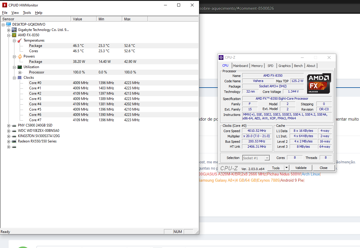The image size is (360, 248).
Task: Click the AMD FX Unlocked logo in CPU-Z
Action: pos(319,83)
